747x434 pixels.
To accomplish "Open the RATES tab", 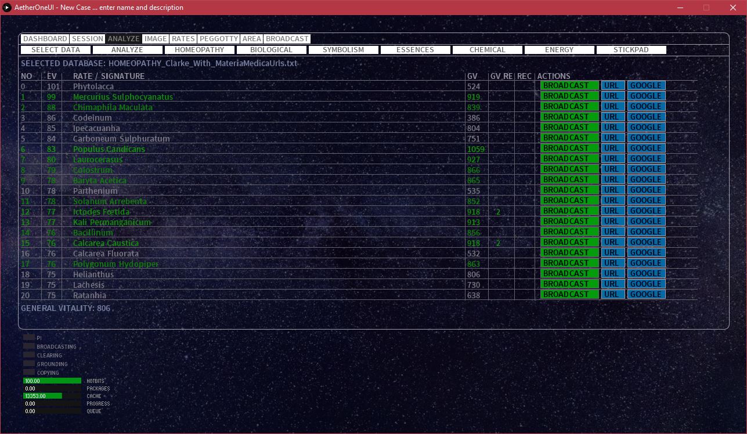I will click(x=183, y=38).
